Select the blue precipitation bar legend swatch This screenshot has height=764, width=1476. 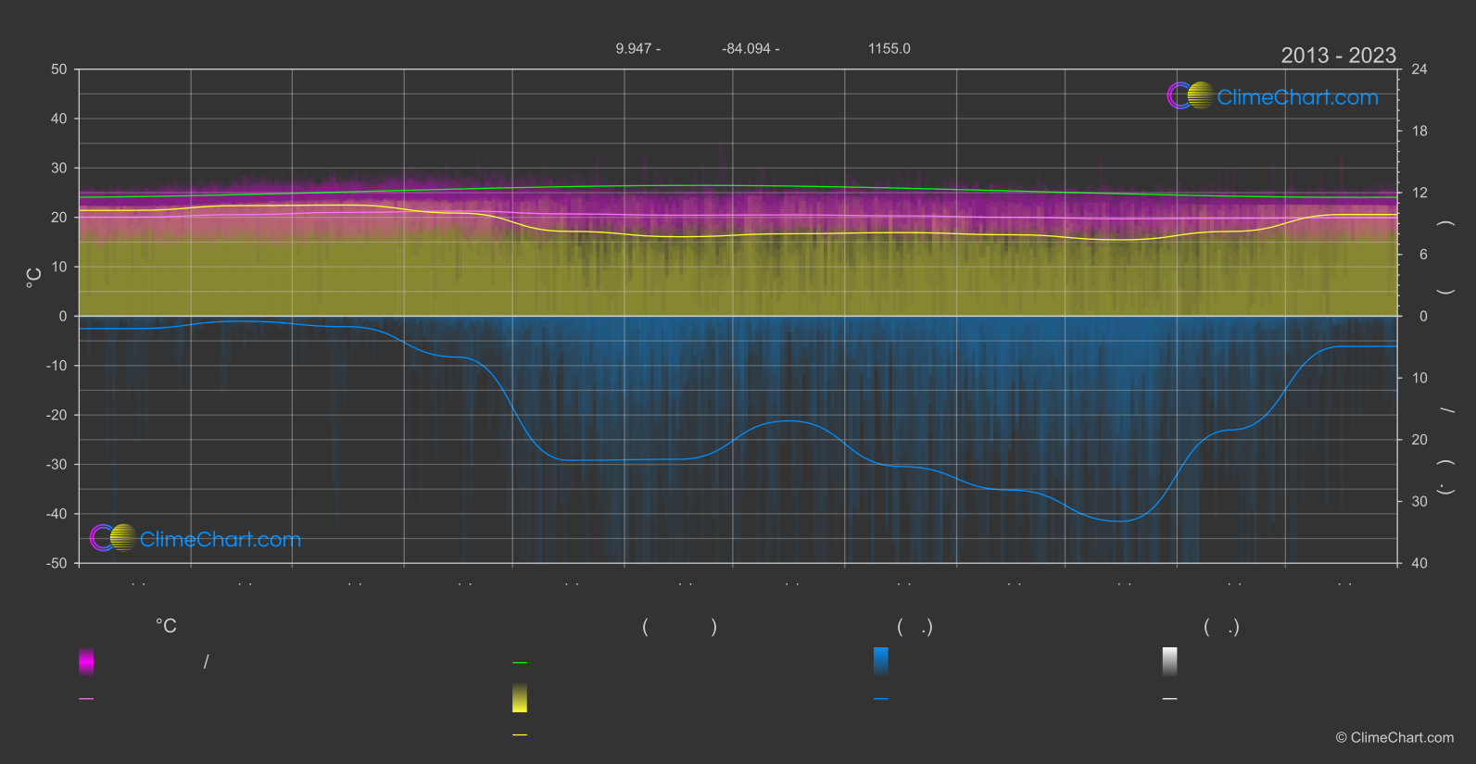881,661
